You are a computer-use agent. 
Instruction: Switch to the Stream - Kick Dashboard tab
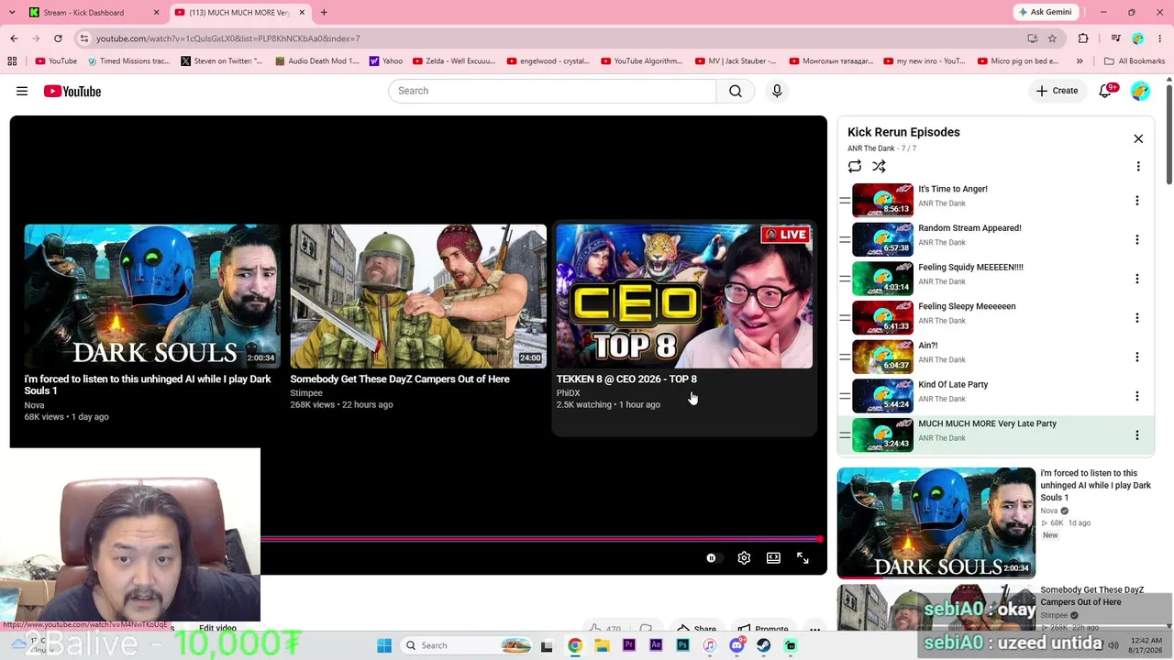94,12
